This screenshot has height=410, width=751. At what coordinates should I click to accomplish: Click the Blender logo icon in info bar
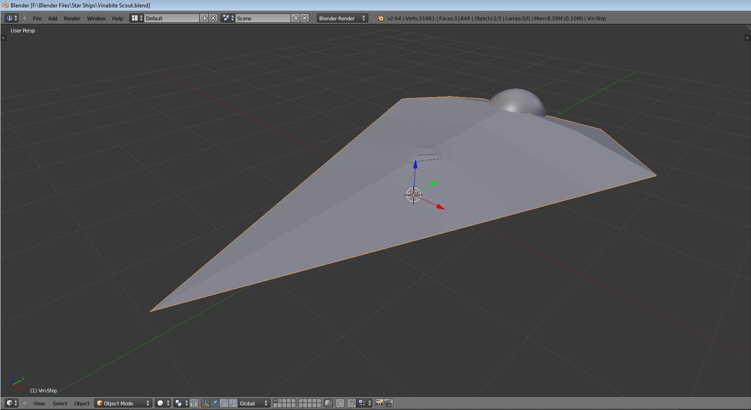380,19
